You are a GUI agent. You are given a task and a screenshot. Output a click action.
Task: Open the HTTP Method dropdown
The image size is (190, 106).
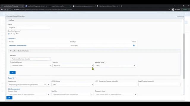72,85
